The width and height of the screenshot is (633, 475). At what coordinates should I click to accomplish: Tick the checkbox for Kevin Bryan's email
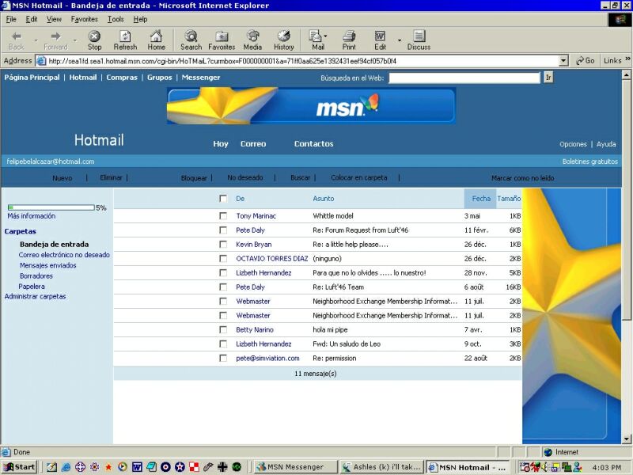point(223,245)
